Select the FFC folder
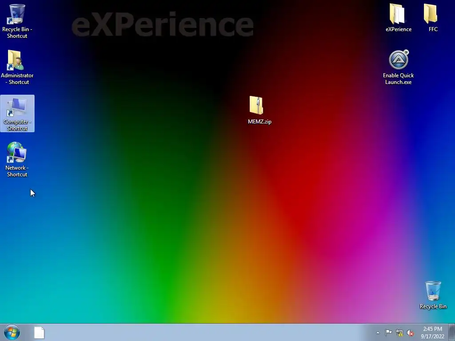This screenshot has width=455, height=341. click(433, 18)
